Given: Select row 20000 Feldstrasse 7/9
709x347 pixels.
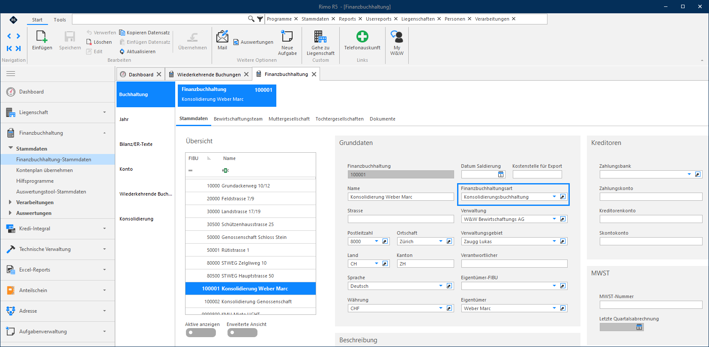Looking at the screenshot, I should [x=251, y=199].
